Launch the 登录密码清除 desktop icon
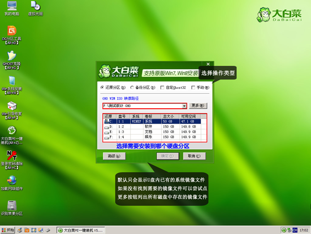This screenshot has height=234, width=311. (11, 157)
